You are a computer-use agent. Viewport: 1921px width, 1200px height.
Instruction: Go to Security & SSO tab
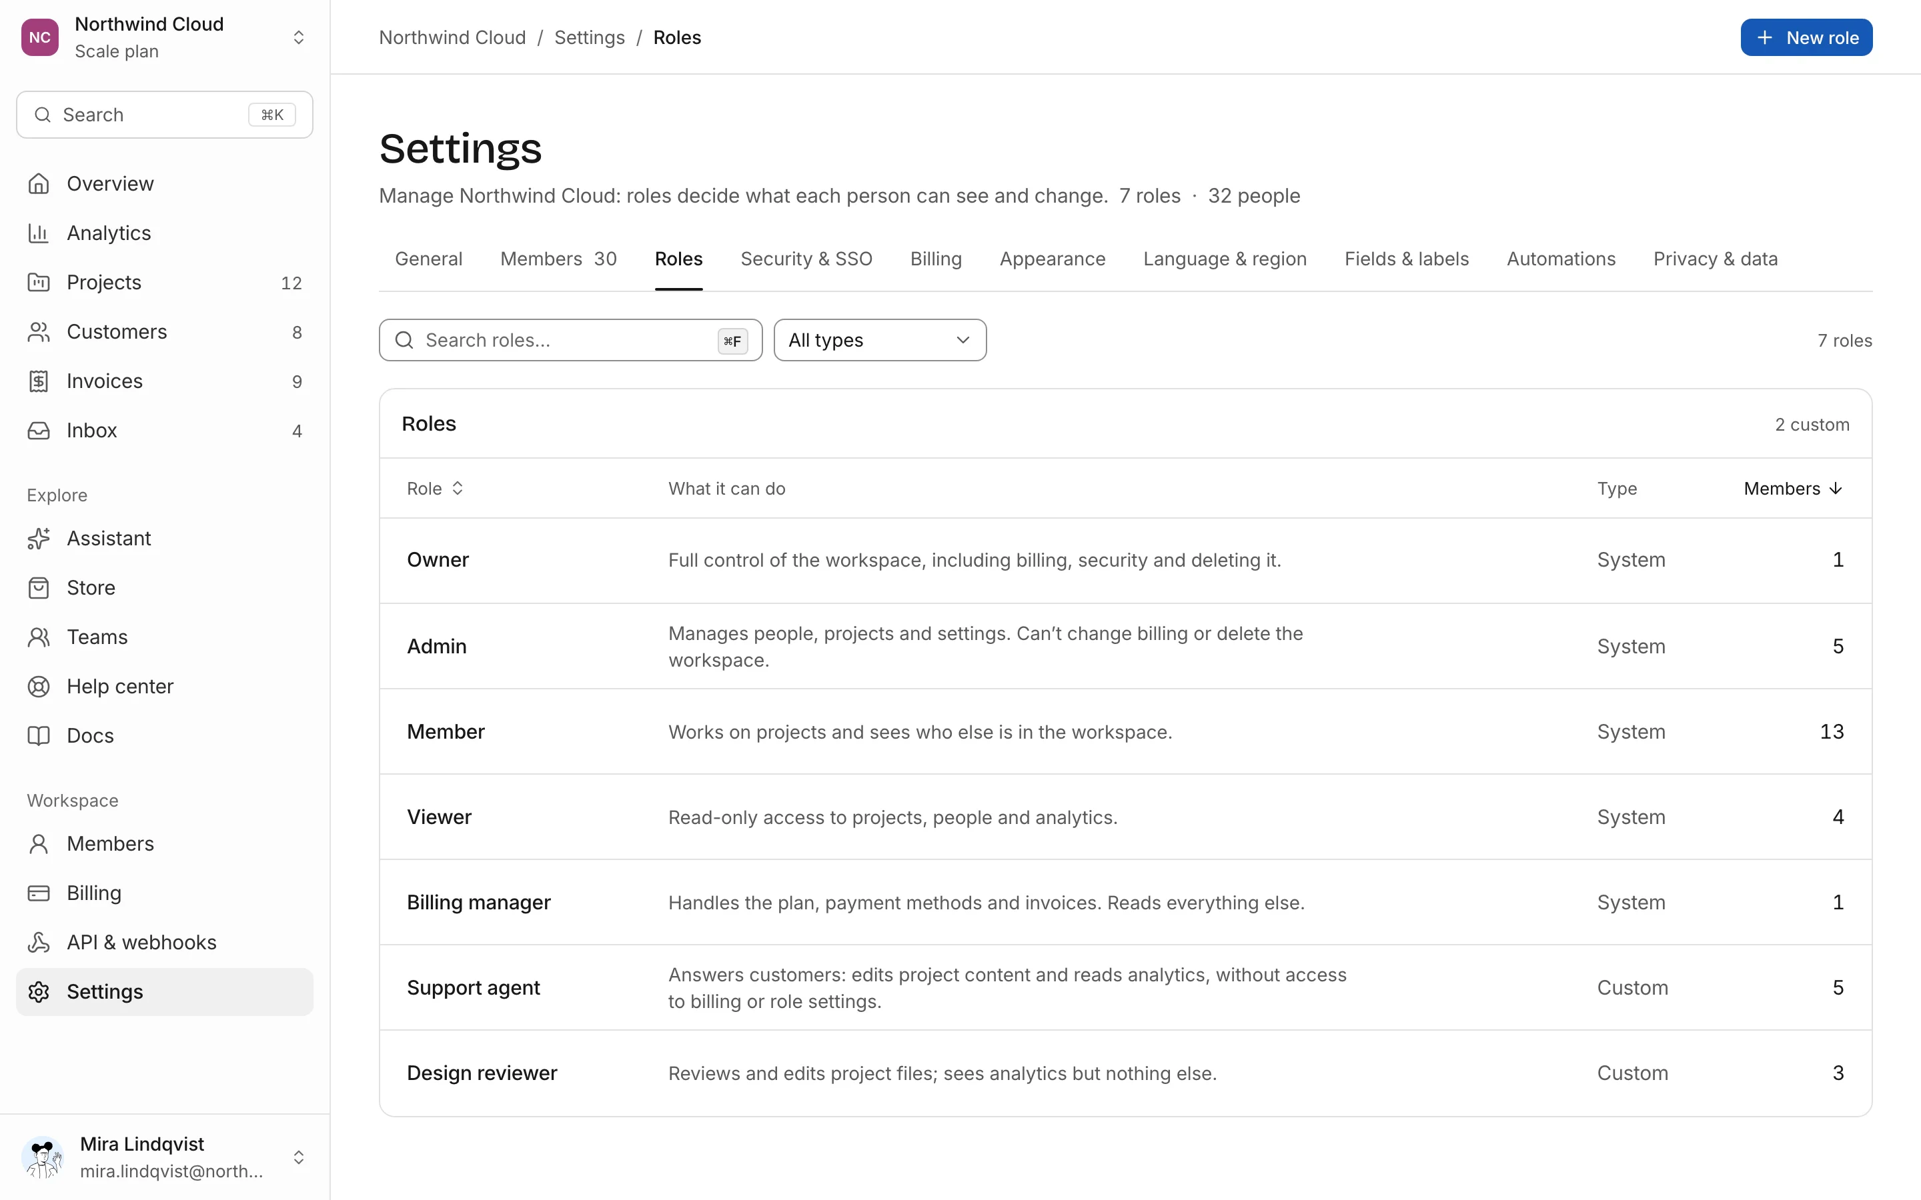pyautogui.click(x=806, y=259)
